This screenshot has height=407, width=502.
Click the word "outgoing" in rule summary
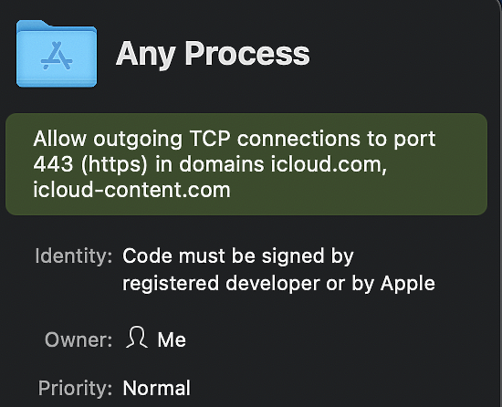point(138,140)
